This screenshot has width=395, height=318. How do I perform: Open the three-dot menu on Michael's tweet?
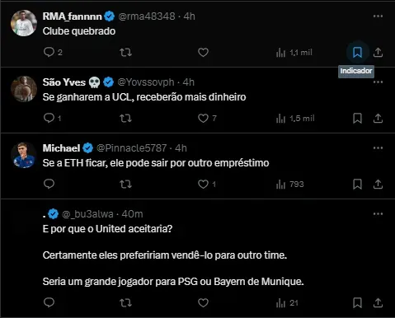tap(378, 148)
